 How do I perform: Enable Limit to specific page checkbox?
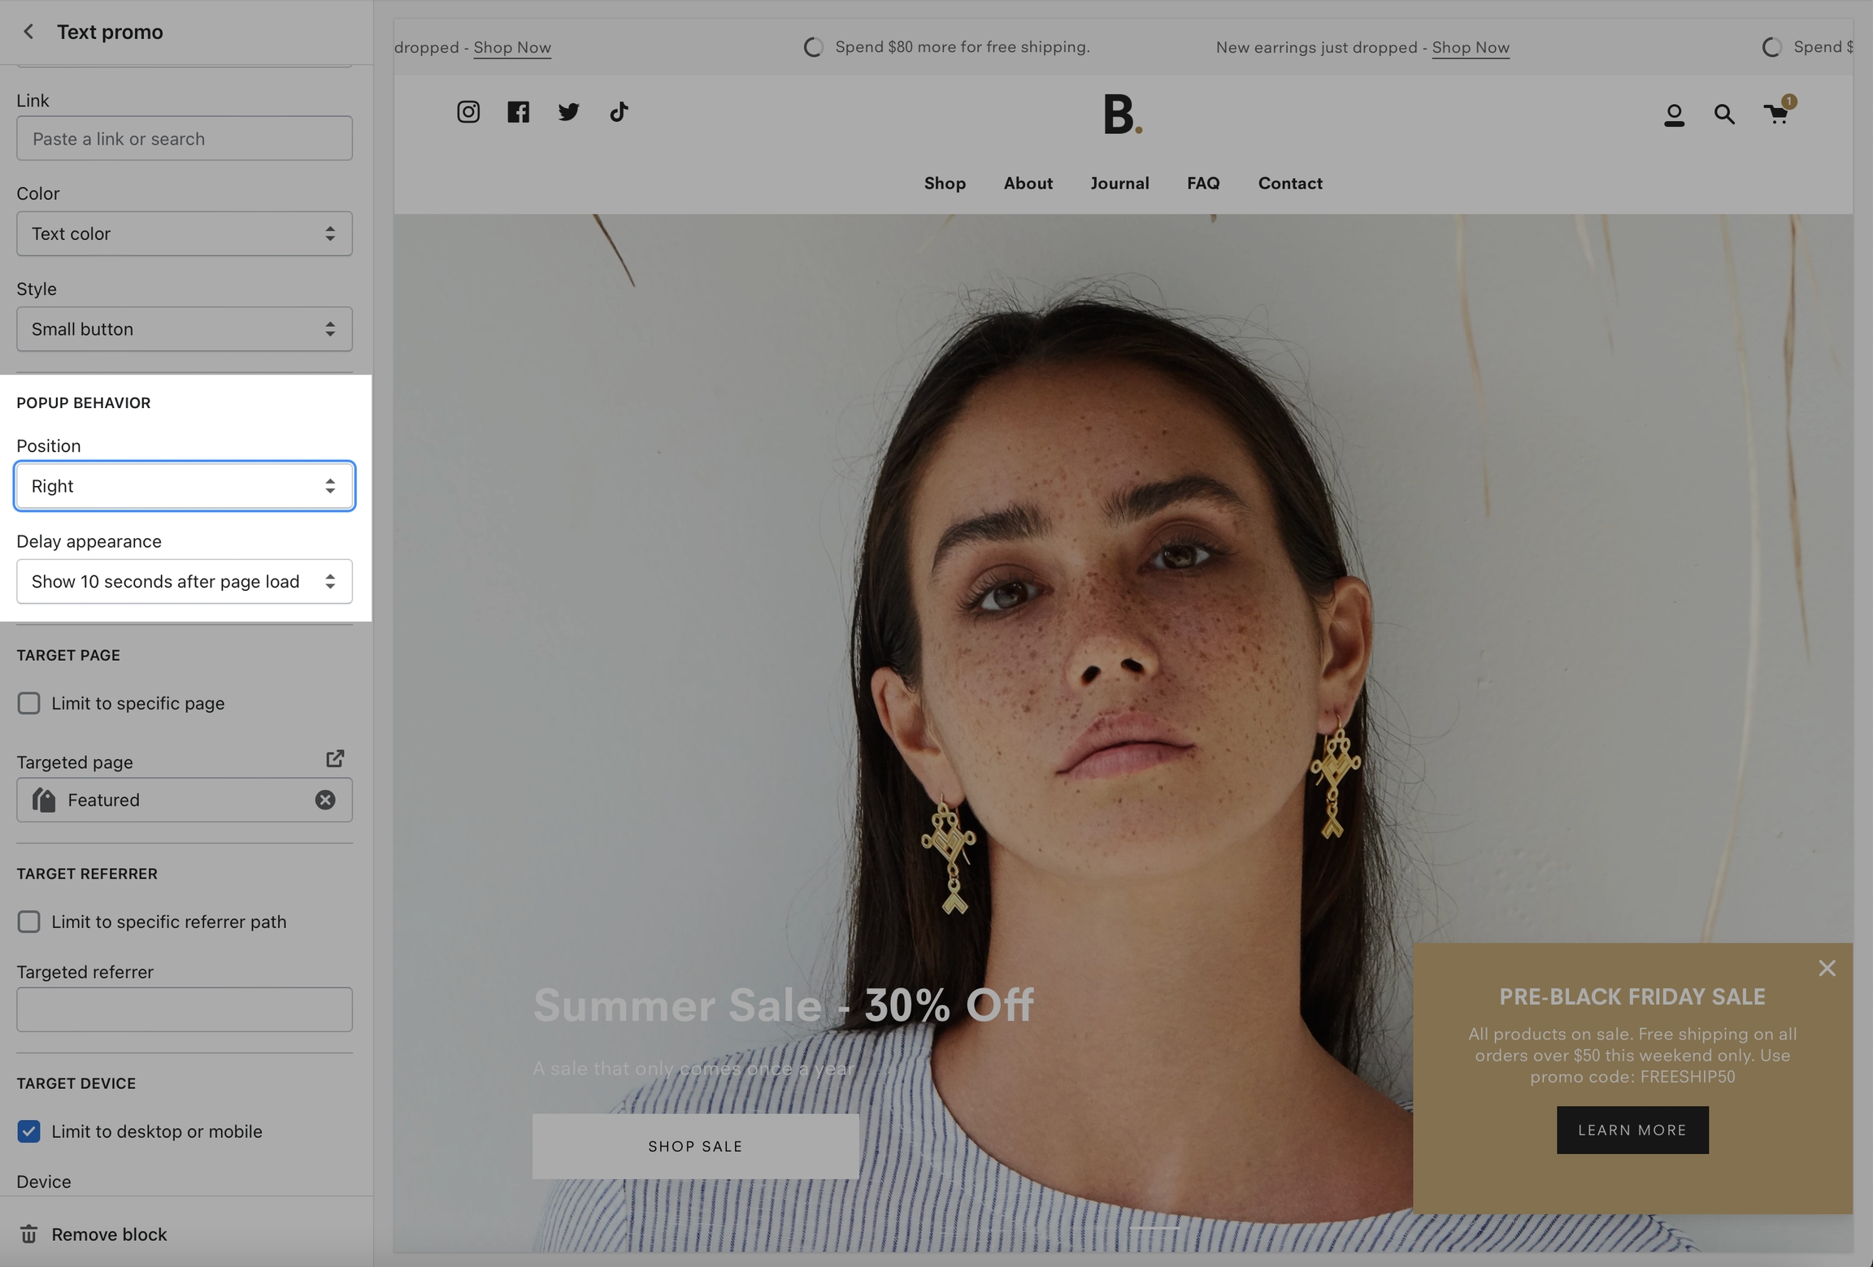click(x=29, y=703)
